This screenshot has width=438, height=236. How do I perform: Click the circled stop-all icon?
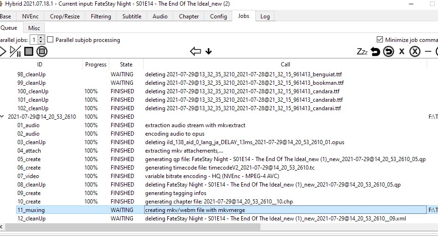pyautogui.click(x=42, y=51)
